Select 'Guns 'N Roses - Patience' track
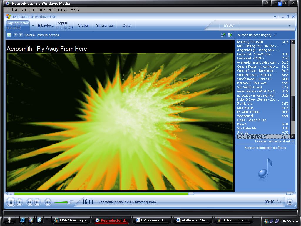 (262, 75)
